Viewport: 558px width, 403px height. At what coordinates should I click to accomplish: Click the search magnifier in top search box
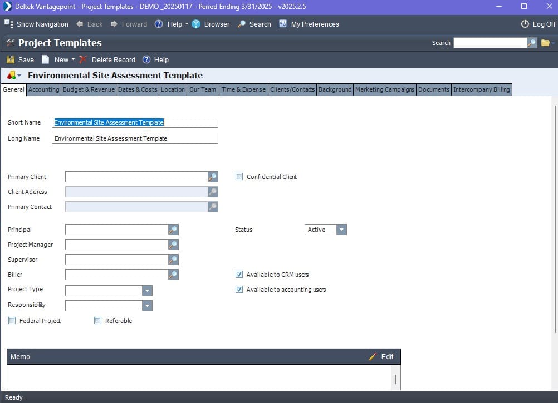532,43
